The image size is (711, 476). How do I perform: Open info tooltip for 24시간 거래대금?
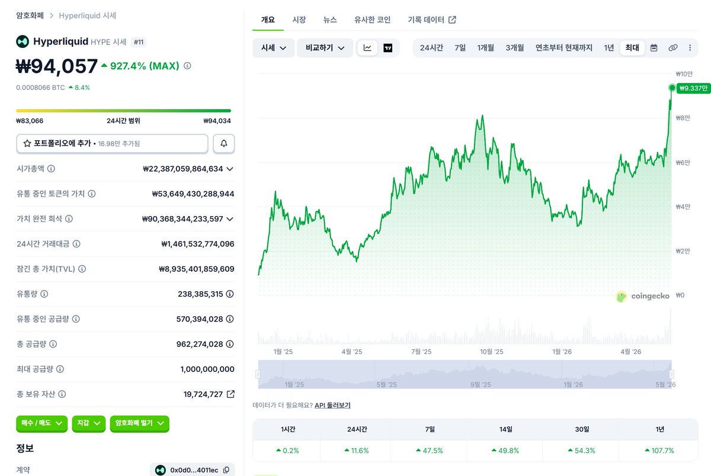[76, 243]
